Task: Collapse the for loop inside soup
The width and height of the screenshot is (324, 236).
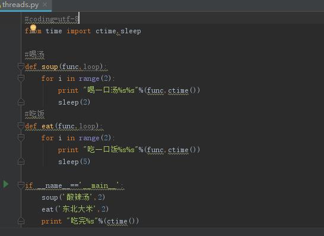Action: [x=21, y=78]
